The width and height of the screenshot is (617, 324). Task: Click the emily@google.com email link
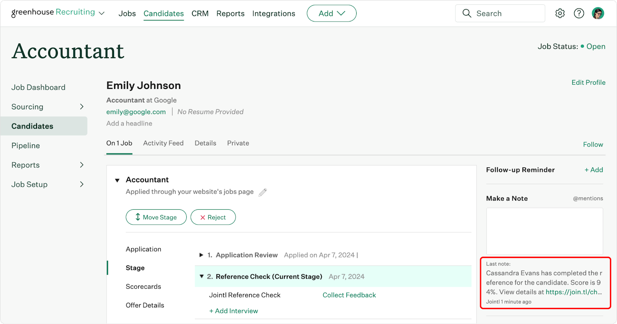click(136, 112)
